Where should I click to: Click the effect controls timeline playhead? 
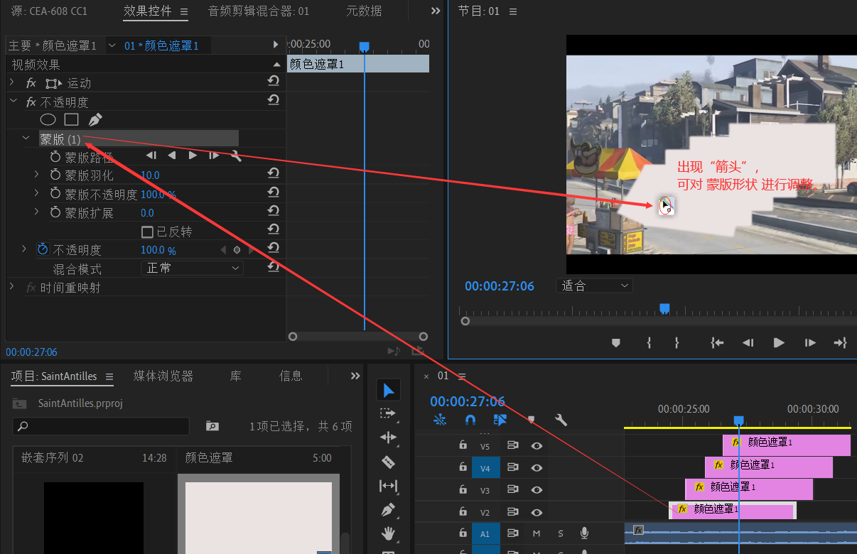tap(364, 46)
